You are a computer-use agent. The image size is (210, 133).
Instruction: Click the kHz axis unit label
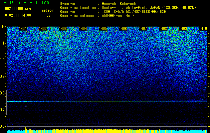point(3,27)
